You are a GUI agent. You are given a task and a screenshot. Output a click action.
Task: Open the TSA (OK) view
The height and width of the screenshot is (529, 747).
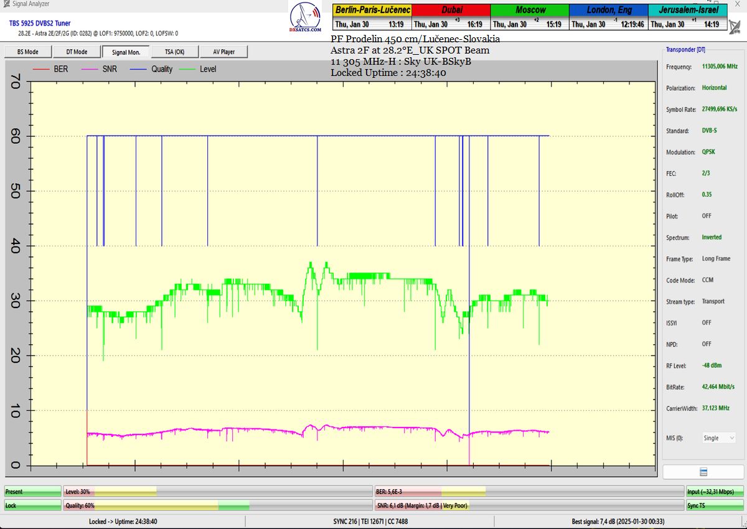pyautogui.click(x=174, y=52)
